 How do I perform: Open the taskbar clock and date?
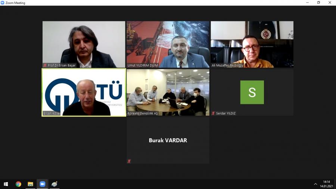pos(327,184)
